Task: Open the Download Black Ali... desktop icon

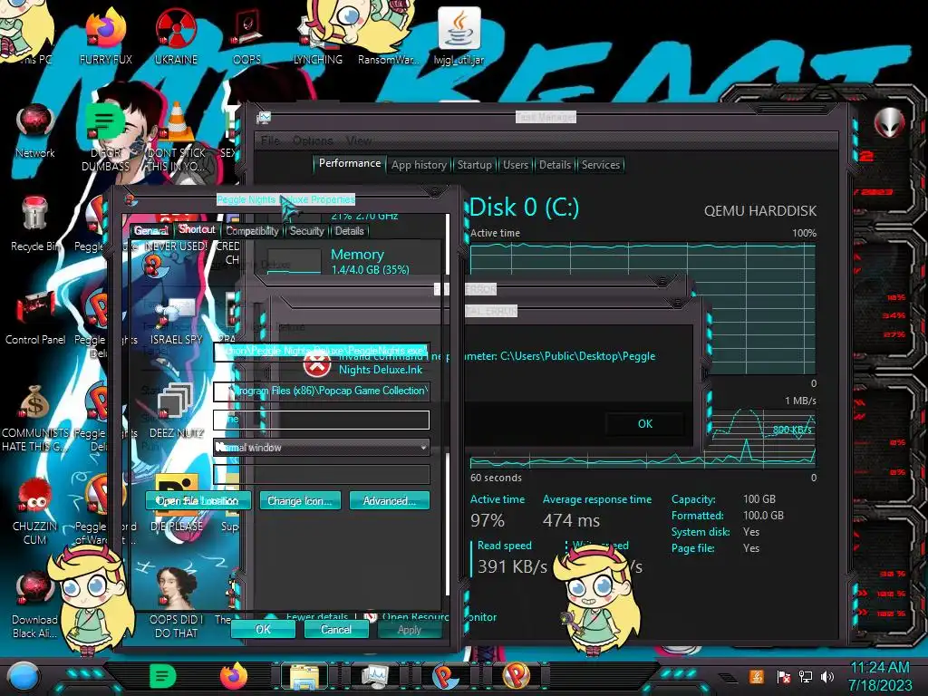Action: [x=35, y=604]
